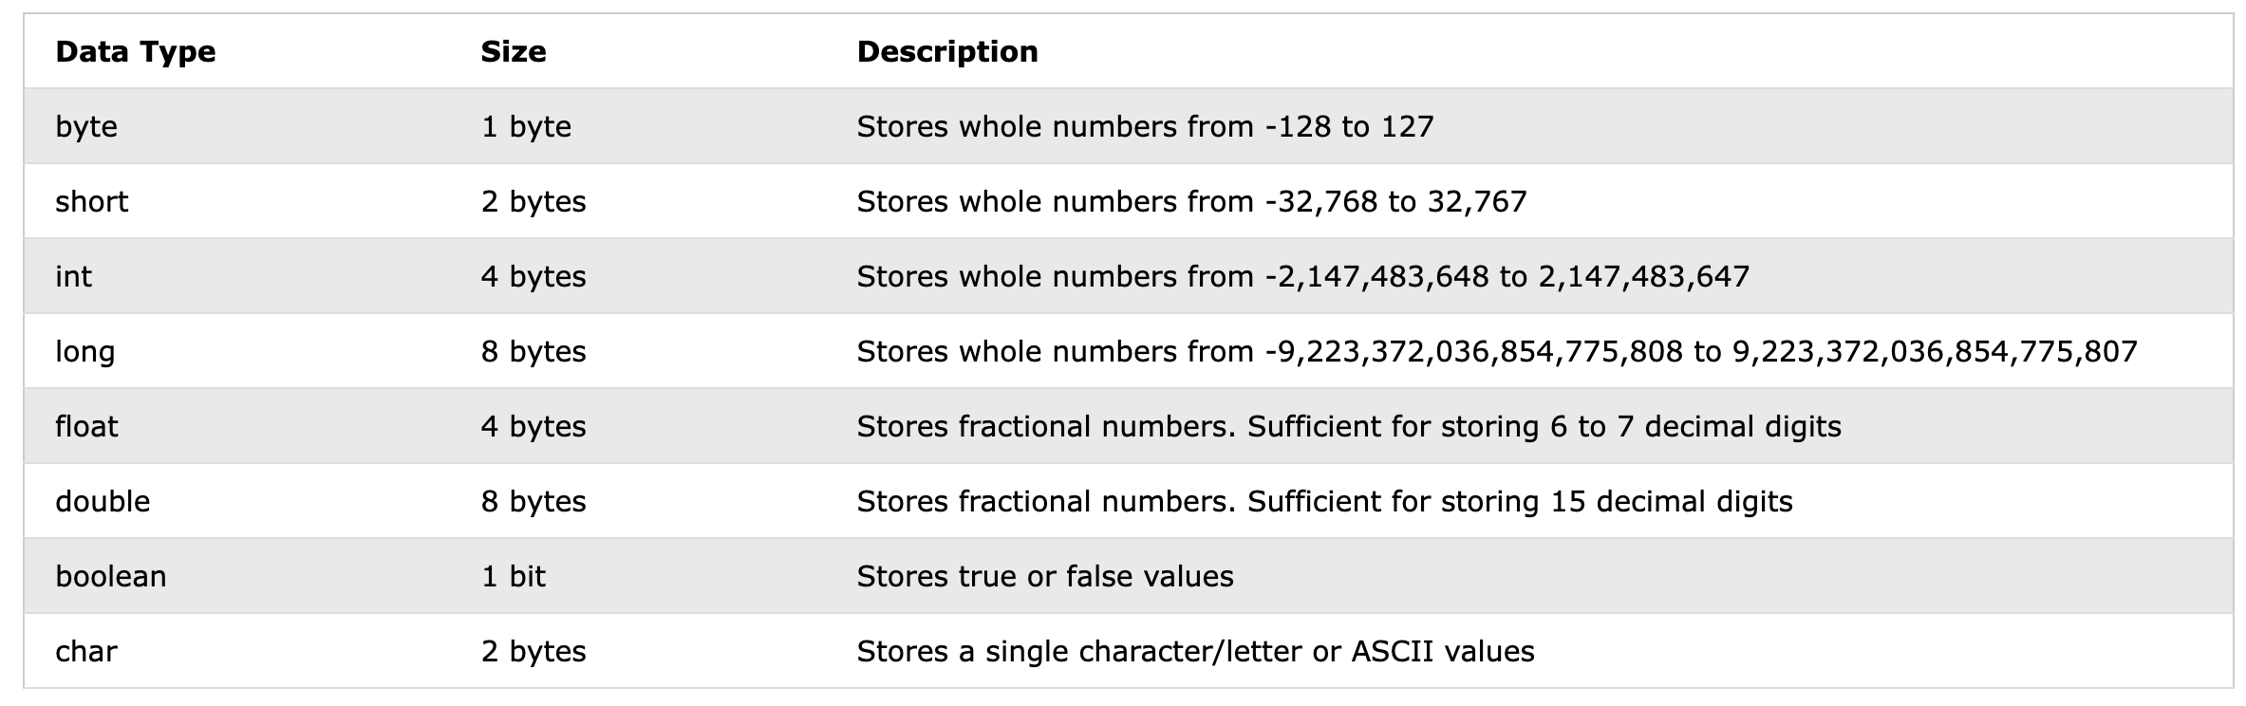Screen dimensions: 2246x706
Task: Click the 8 bytes size for long
Action: tap(533, 351)
